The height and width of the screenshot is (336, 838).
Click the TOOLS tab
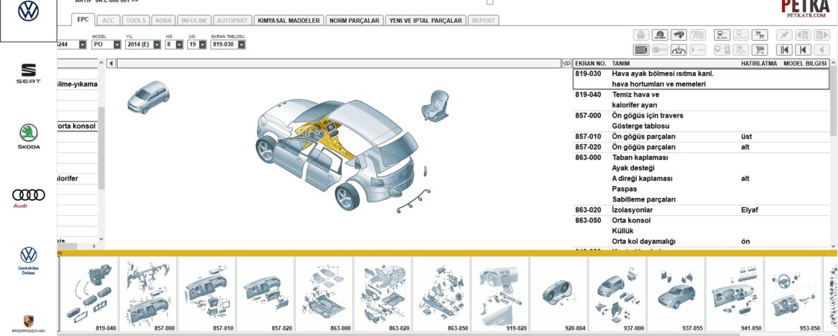point(136,20)
